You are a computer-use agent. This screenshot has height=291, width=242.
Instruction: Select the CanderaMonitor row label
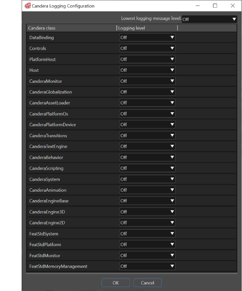[x=45, y=81]
